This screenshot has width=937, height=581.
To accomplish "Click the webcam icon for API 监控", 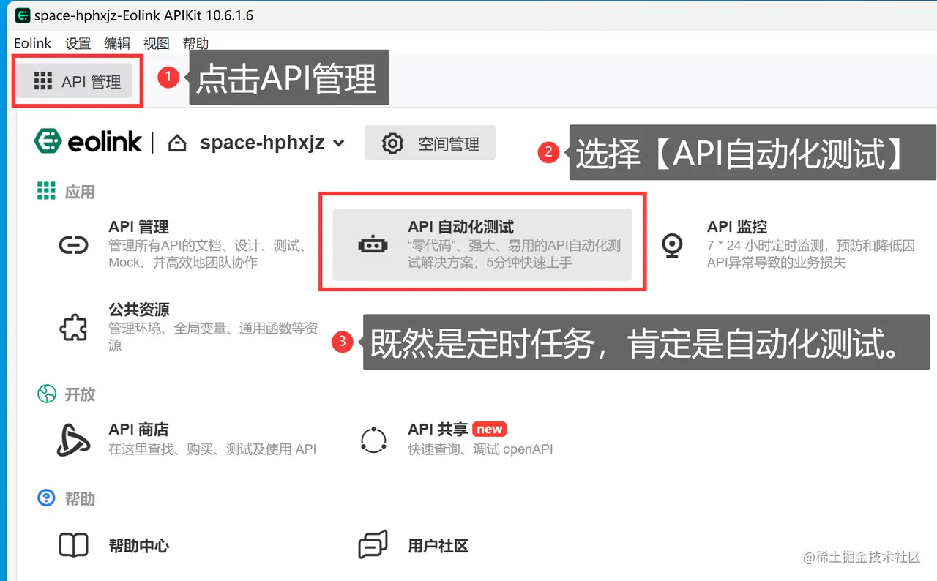I will tap(672, 245).
